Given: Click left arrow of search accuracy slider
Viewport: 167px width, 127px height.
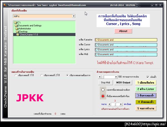Looking at the screenshot, I should point(109,104).
